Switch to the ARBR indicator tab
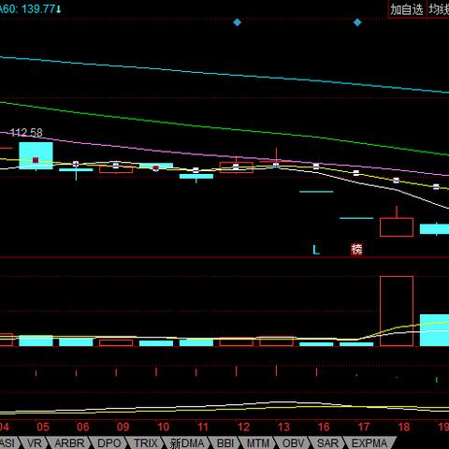 coord(69,443)
